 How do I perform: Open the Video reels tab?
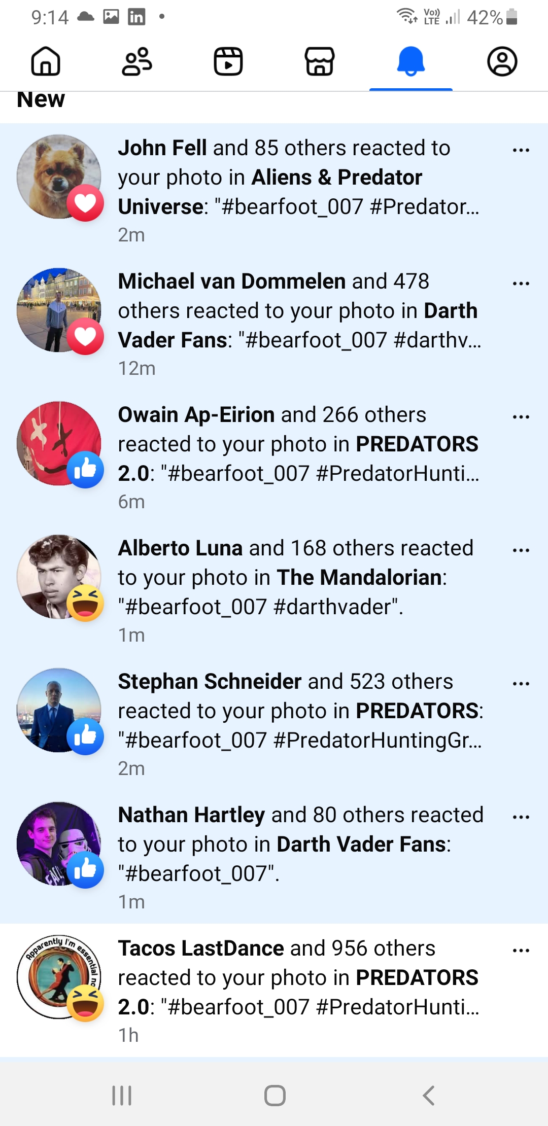pyautogui.click(x=228, y=62)
